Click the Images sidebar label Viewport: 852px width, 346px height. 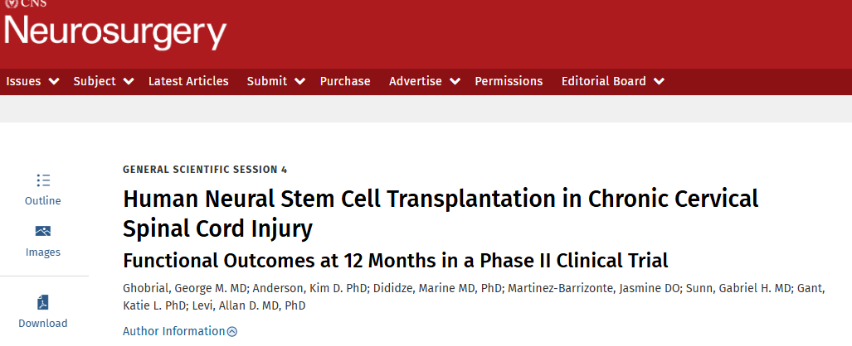(x=43, y=252)
